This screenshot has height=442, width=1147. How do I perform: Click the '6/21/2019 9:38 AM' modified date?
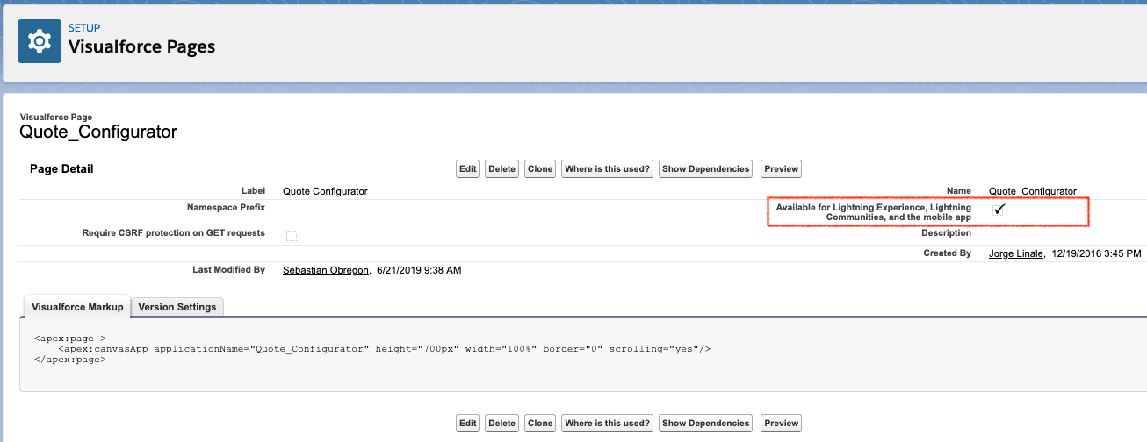tap(419, 270)
